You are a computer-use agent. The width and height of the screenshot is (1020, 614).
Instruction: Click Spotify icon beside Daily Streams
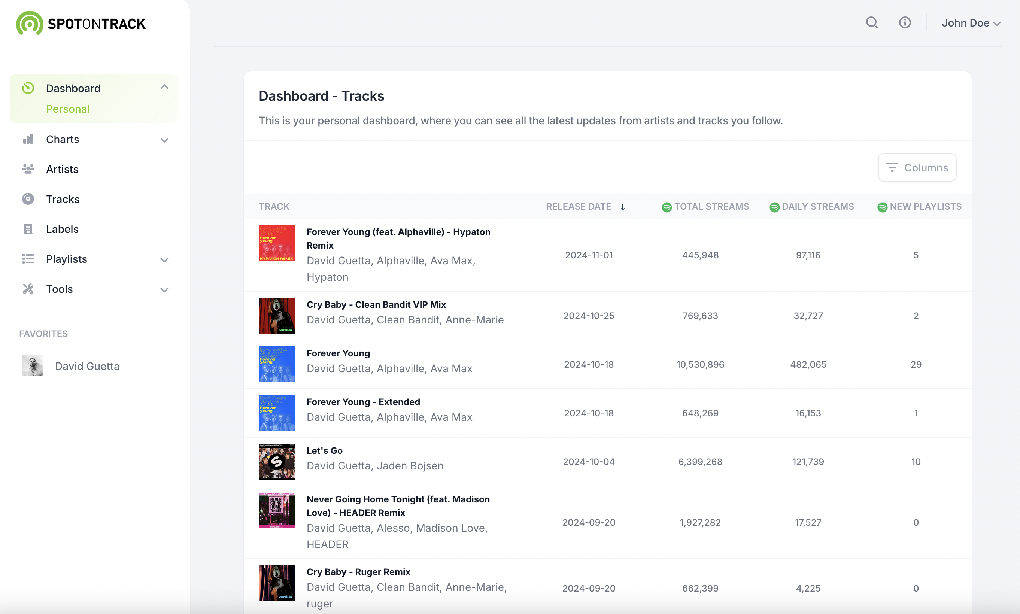point(774,207)
